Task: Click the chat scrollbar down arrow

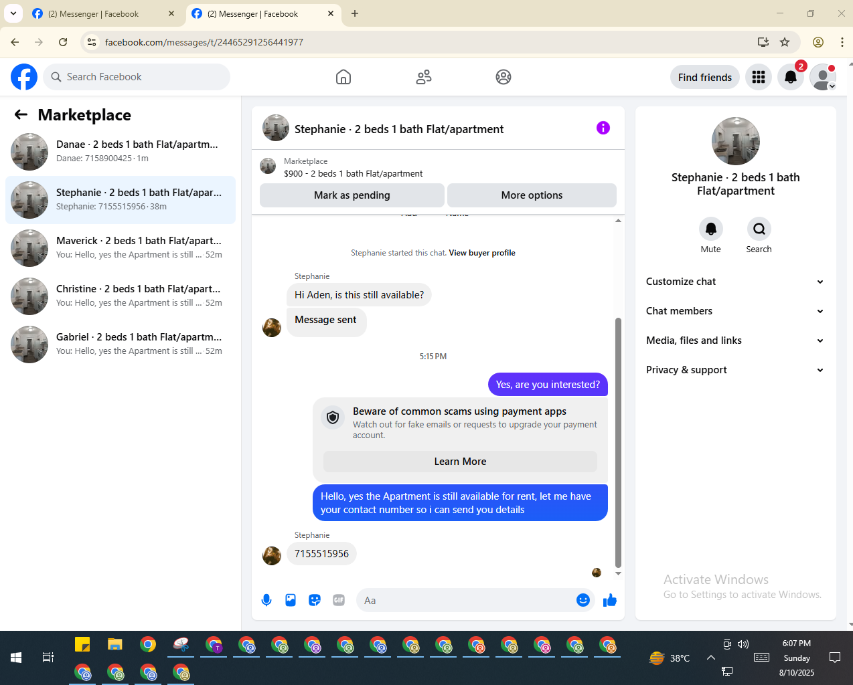Action: 618,573
